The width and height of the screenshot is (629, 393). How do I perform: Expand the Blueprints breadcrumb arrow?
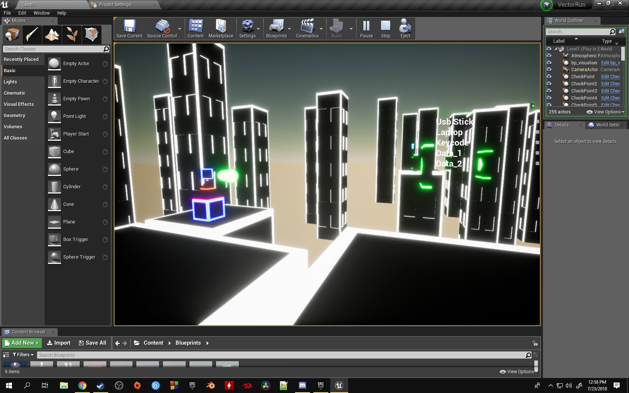(207, 343)
